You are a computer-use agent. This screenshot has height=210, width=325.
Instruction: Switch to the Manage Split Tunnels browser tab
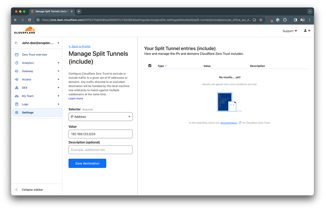(52, 11)
